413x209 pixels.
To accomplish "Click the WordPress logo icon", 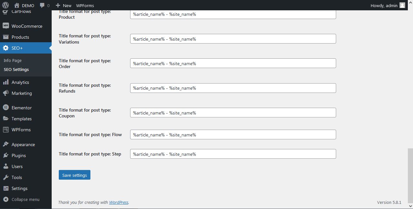I will [5, 5].
